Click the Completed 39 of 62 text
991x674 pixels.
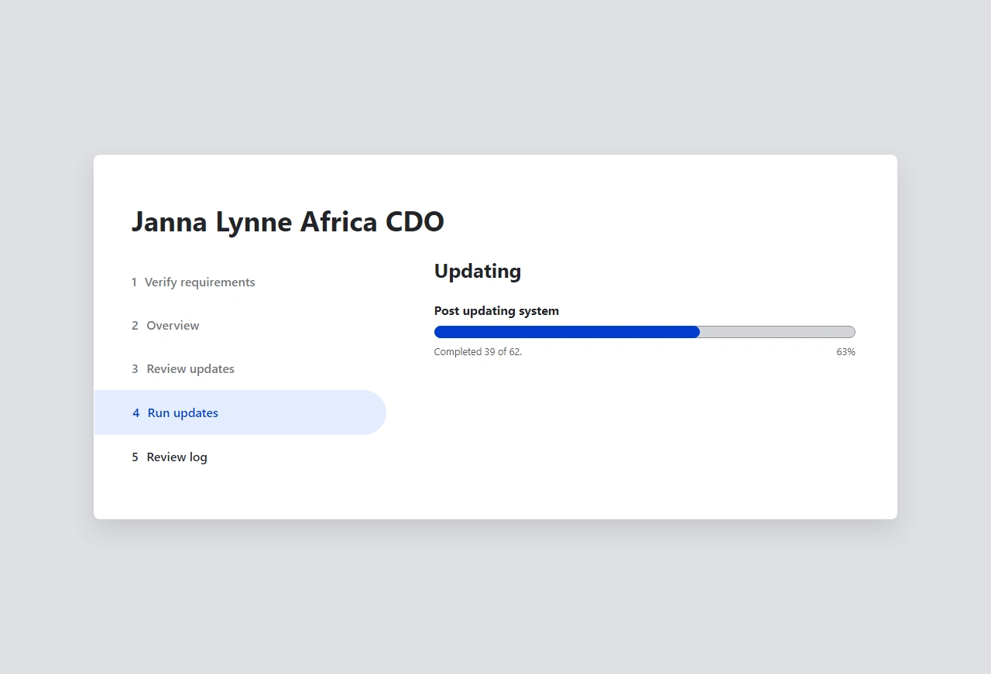478,352
